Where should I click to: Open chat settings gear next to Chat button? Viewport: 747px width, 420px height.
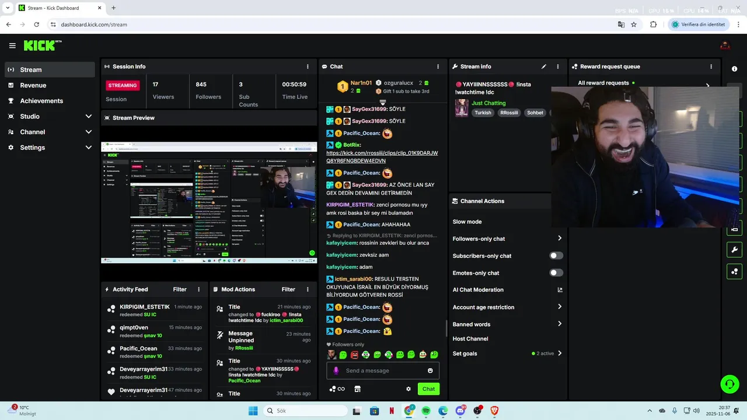tap(409, 389)
